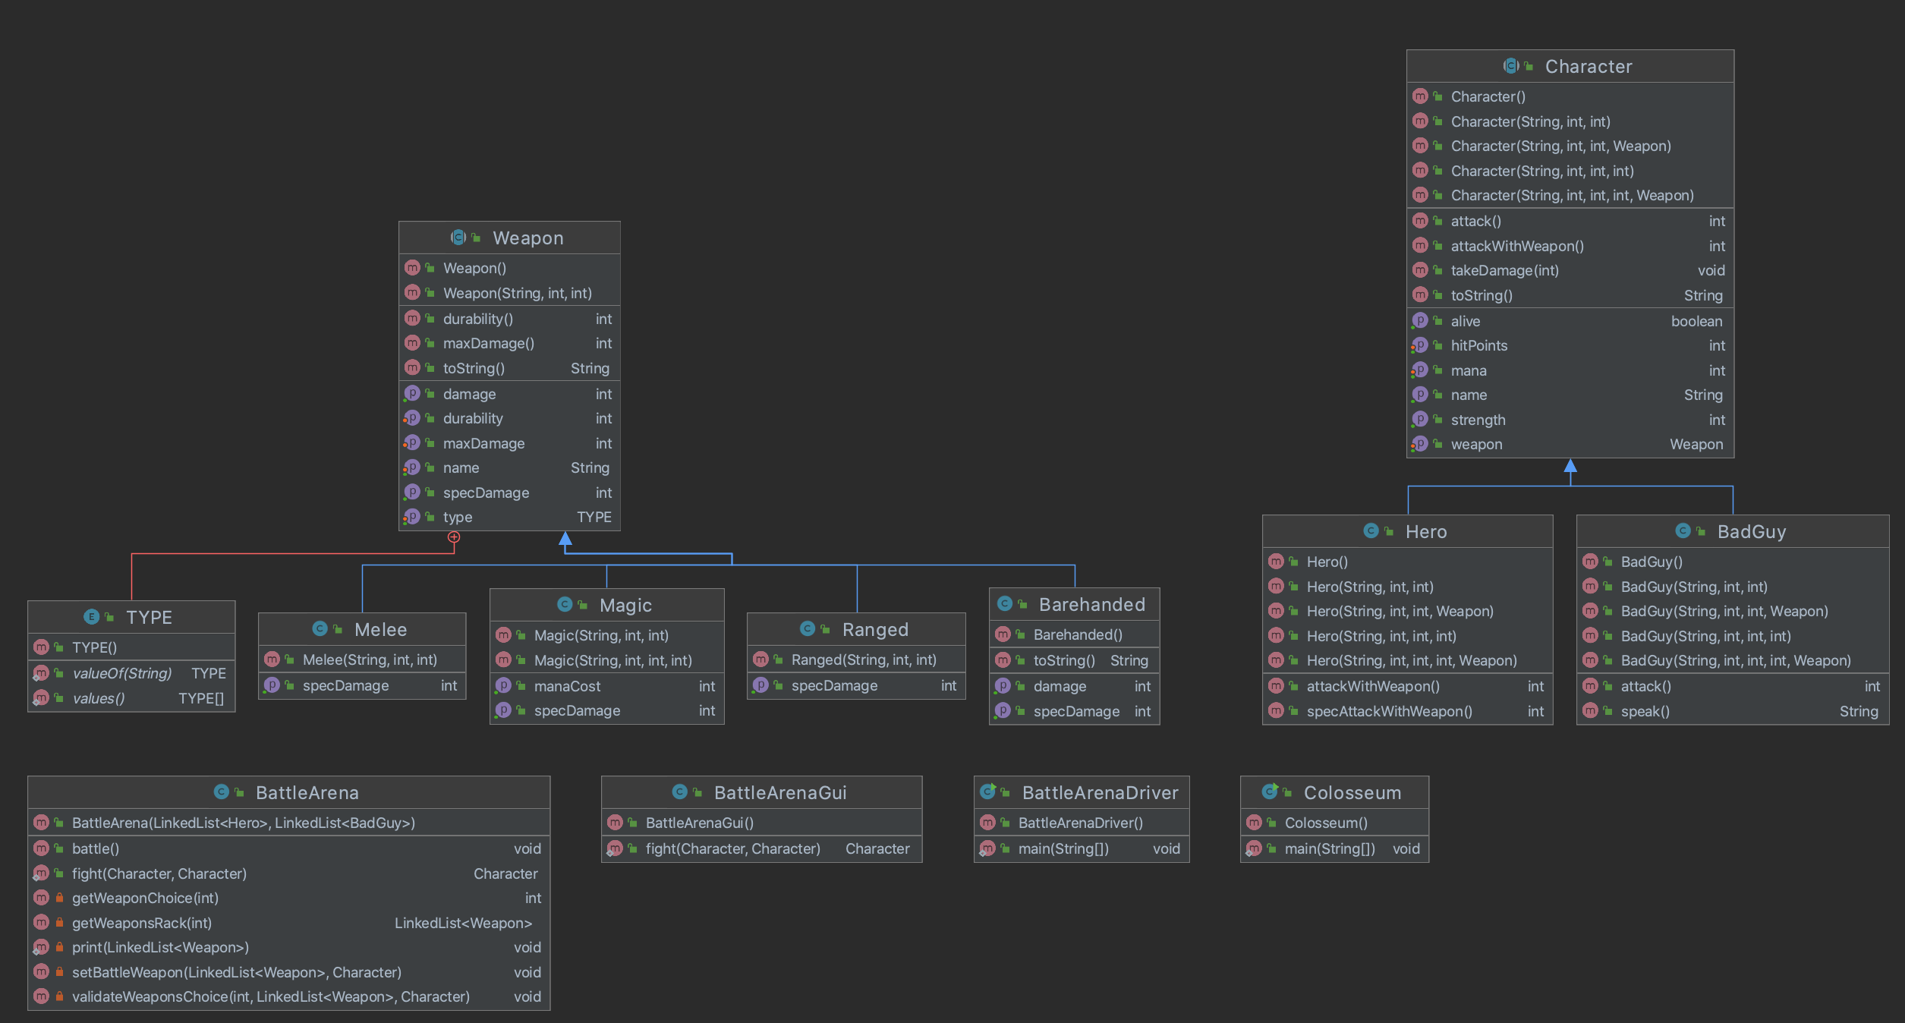The image size is (1905, 1023).
Task: Click the class icon in the BattleArenaDriver header
Action: pos(988,792)
